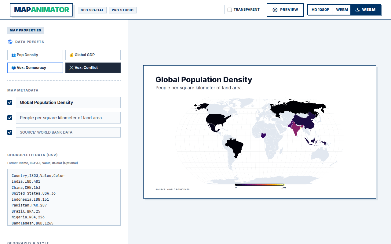Click the ballot box icon in Vox: Democracy
This screenshot has width=391, height=244.
(13, 68)
